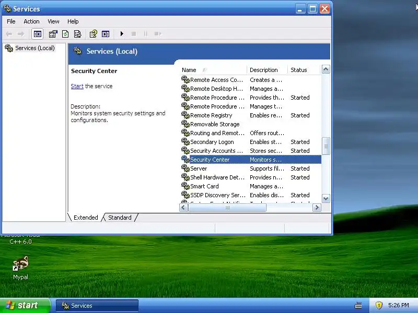Click the Services taskbar button

[97, 306]
